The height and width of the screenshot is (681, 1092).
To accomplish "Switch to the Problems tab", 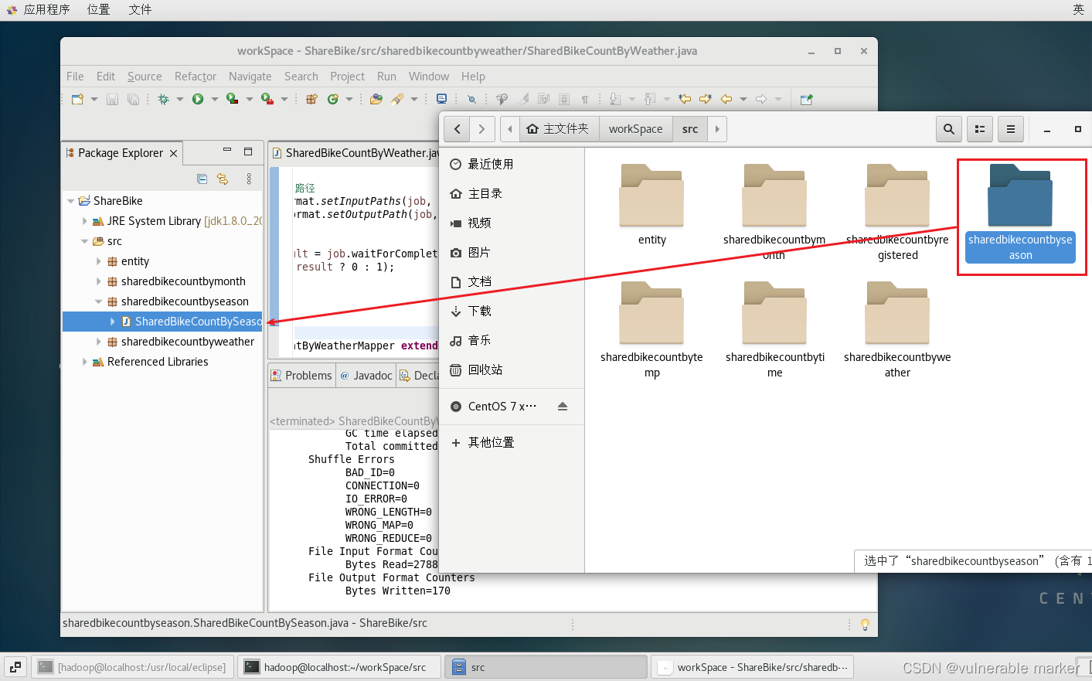I will point(301,376).
